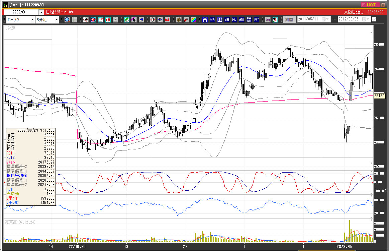Screen dimensions: 389x251
Task: Toggle the BB Bollinger Bands indicator
Action: (219, 20)
